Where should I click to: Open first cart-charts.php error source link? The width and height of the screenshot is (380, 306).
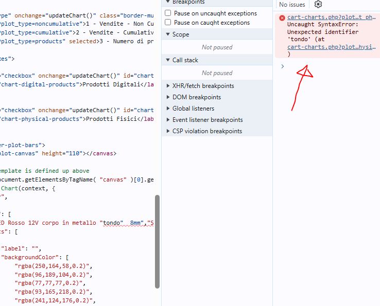(x=331, y=17)
